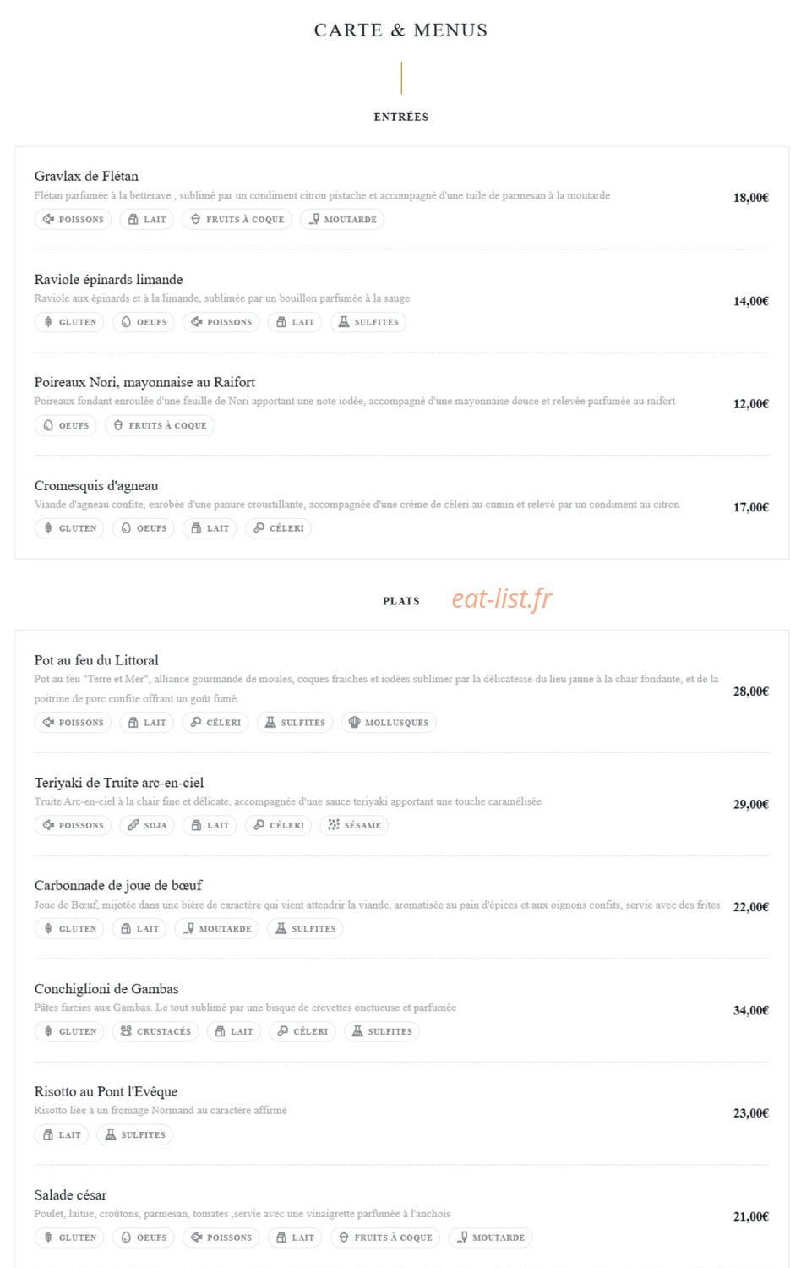The image size is (801, 1268).
Task: Select the Gravlax de Flétan dish title
Action: point(86,176)
